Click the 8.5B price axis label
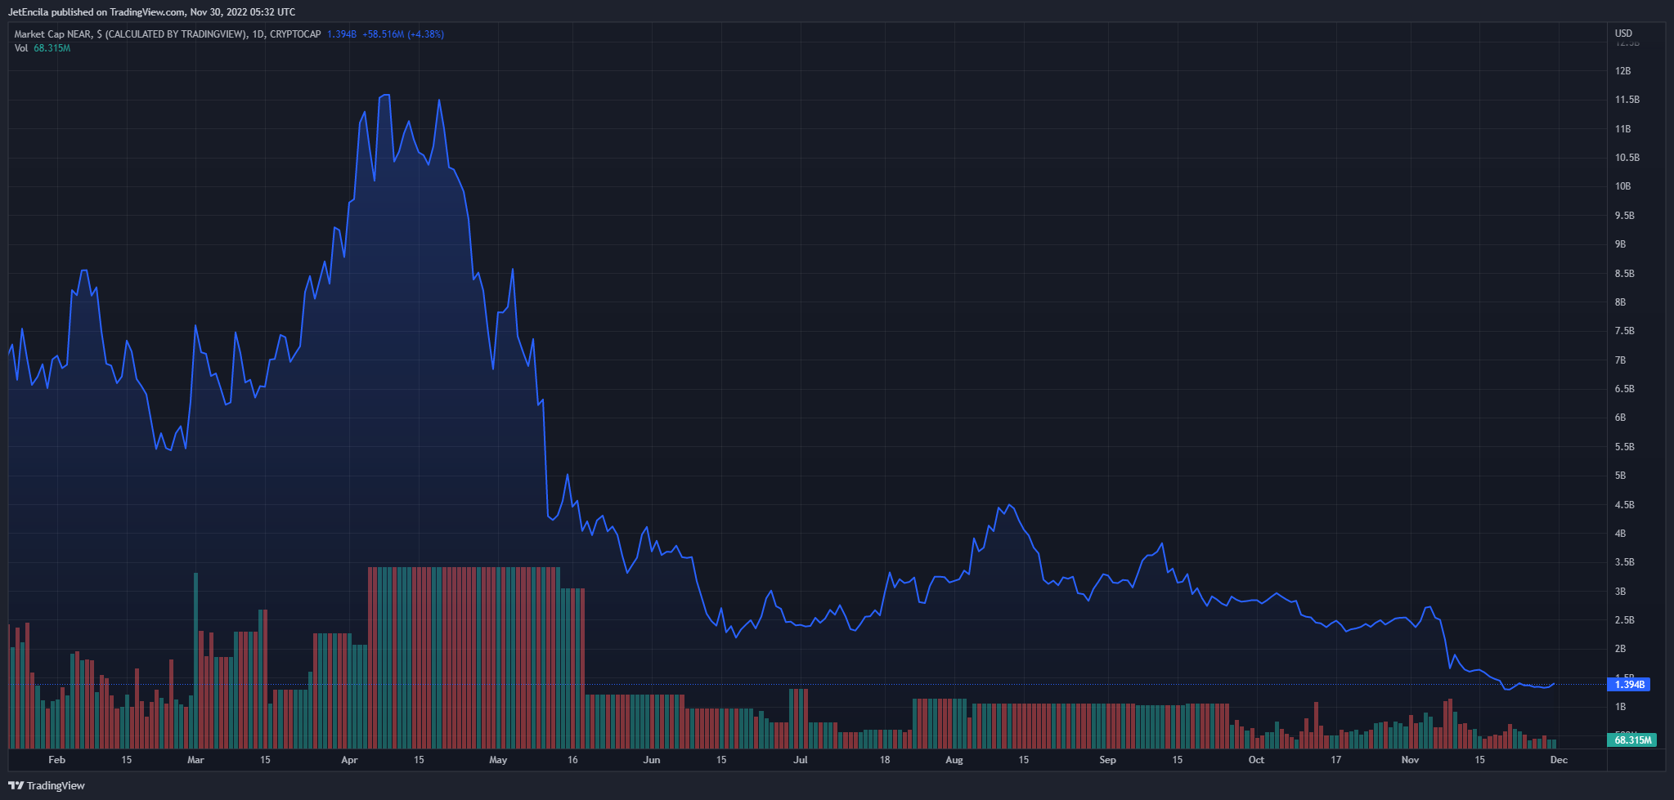Viewport: 1674px width, 800px height. [x=1624, y=274]
